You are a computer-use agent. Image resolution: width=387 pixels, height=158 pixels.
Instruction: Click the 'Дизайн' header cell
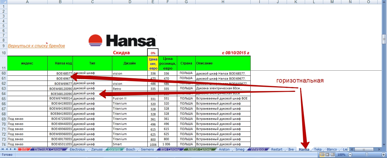point(130,63)
